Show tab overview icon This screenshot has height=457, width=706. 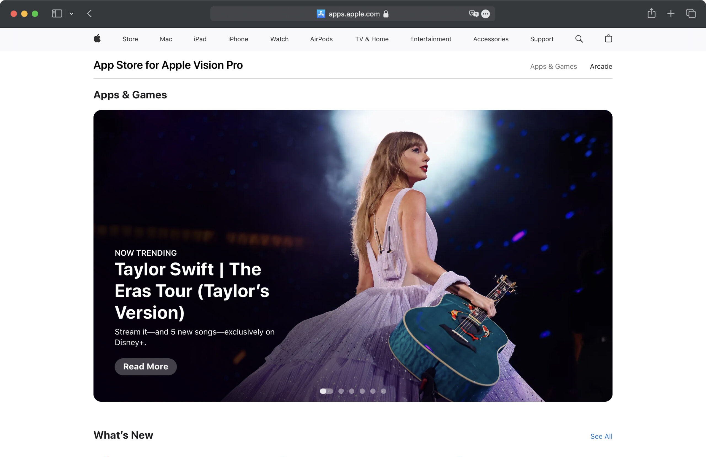691,13
